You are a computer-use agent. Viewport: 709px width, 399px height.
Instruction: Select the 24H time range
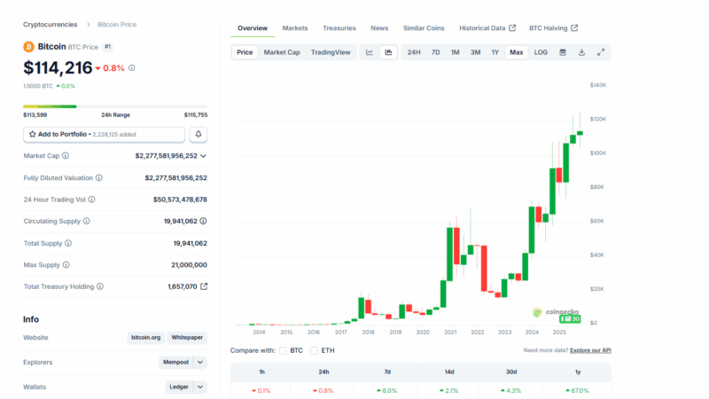pos(414,52)
